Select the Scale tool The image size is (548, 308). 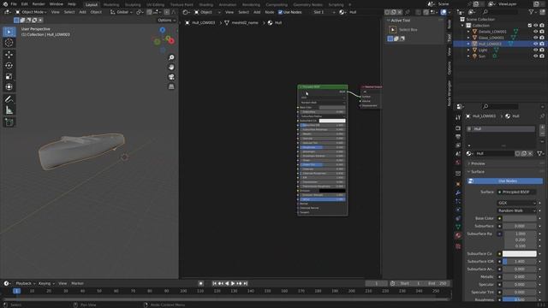(x=9, y=76)
